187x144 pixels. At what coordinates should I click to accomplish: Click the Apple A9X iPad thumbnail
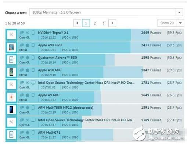point(11,47)
